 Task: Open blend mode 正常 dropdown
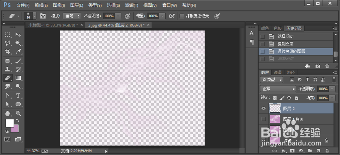(278, 89)
